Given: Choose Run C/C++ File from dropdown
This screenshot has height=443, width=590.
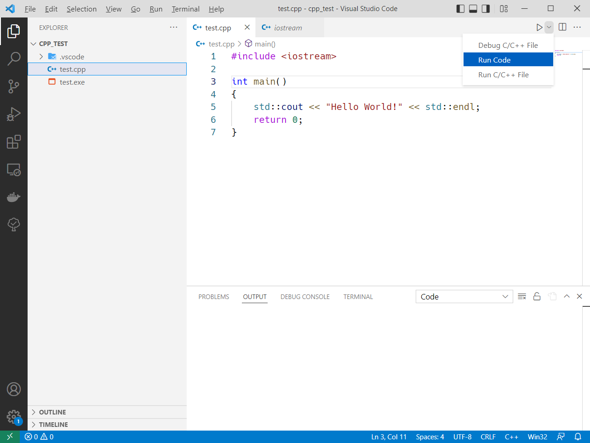Looking at the screenshot, I should tap(508, 75).
